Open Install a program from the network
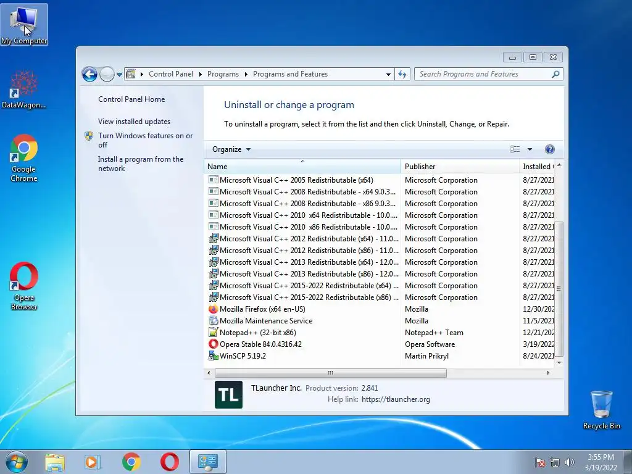Screen dimensions: 632x474 point(141,164)
